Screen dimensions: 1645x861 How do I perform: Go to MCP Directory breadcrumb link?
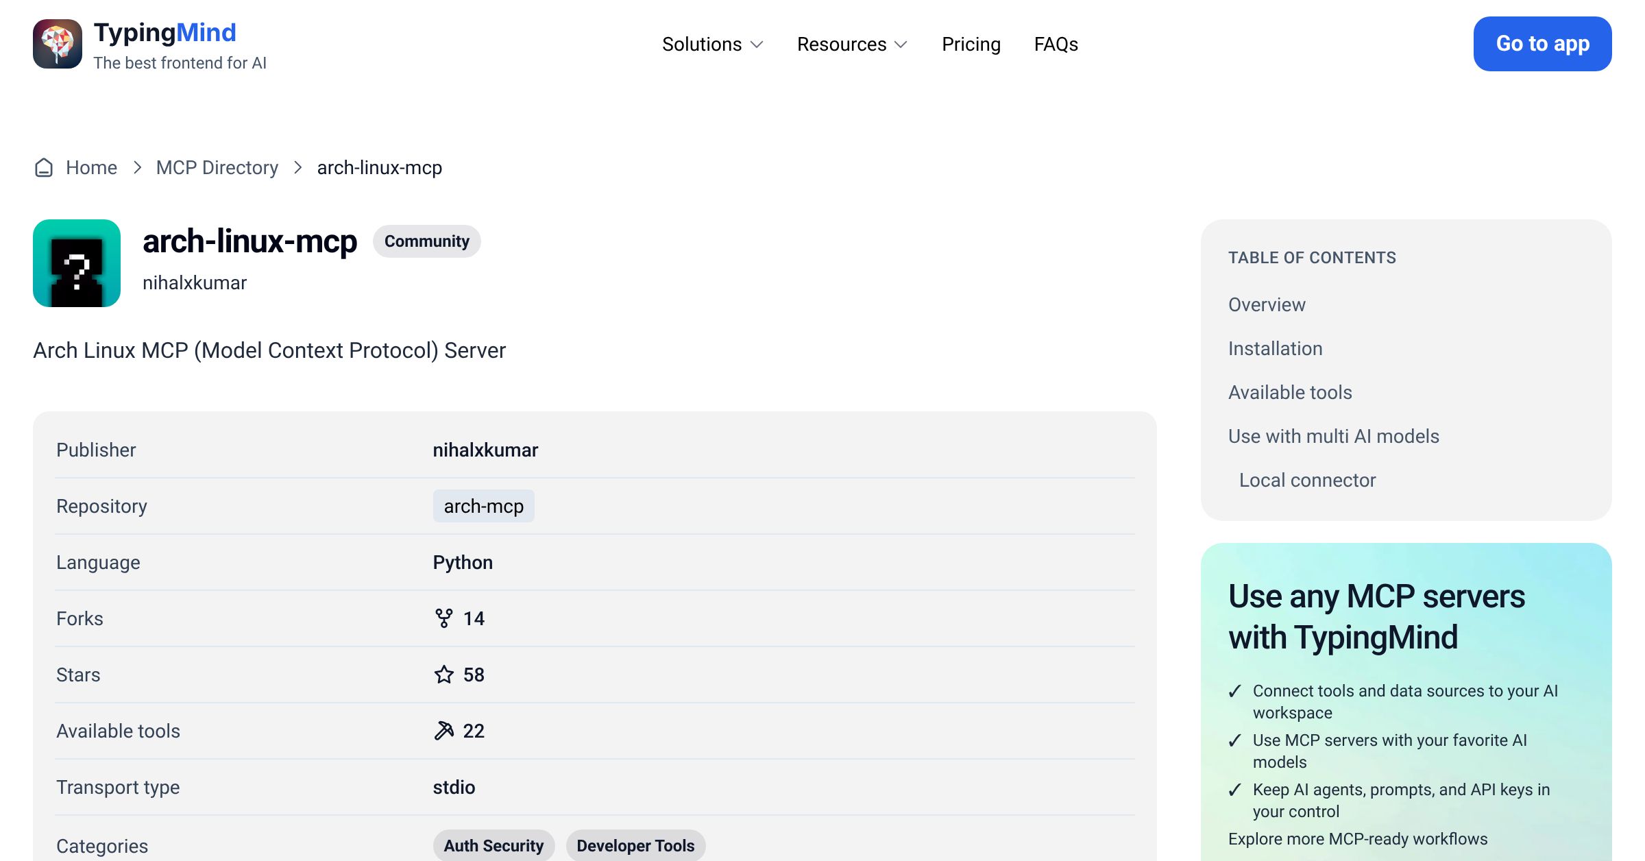coord(217,168)
